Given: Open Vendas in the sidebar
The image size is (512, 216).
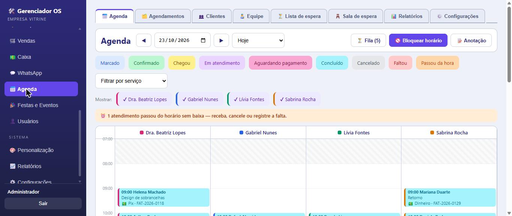Looking at the screenshot, I should point(41,41).
